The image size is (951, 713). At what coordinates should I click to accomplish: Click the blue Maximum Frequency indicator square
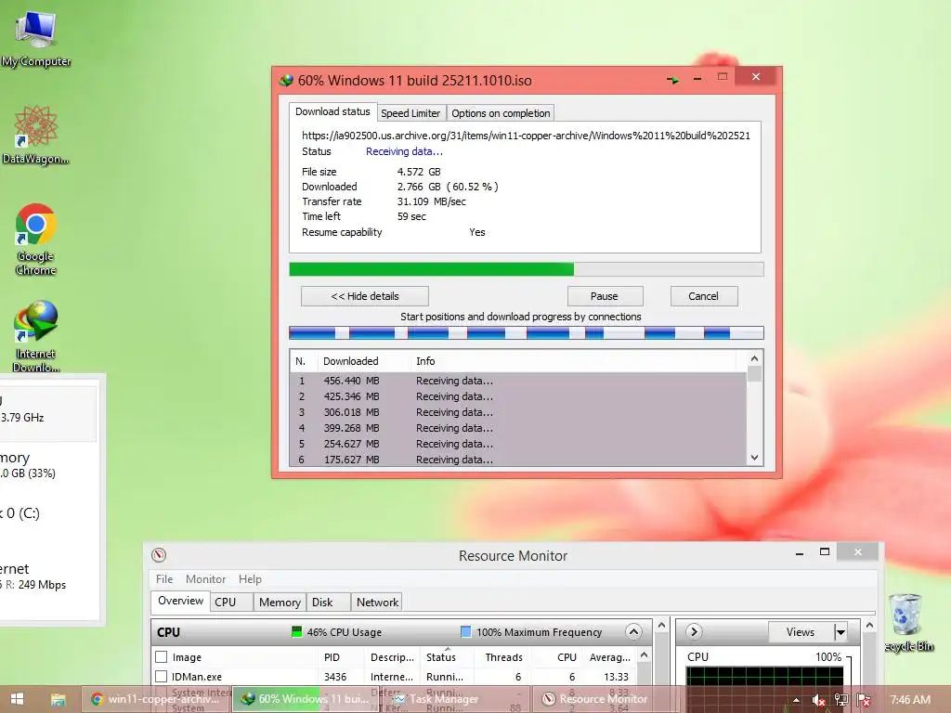[x=466, y=631]
